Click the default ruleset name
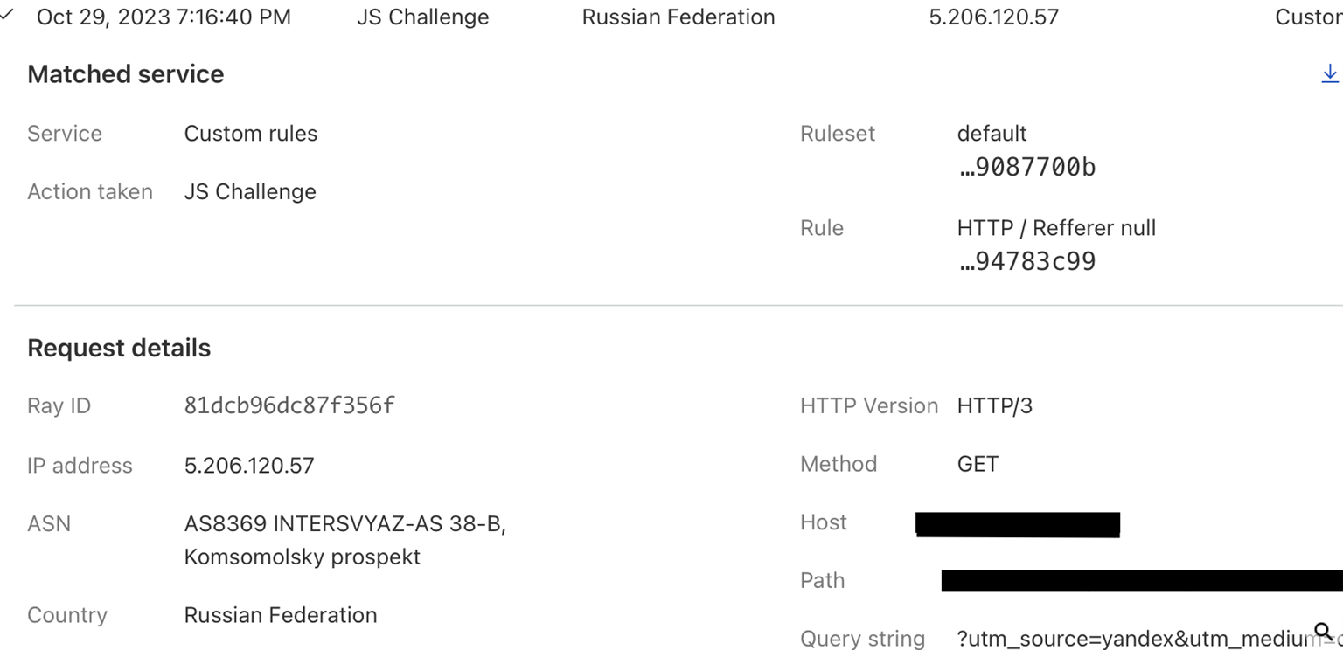Image resolution: width=1343 pixels, height=650 pixels. coord(992,134)
